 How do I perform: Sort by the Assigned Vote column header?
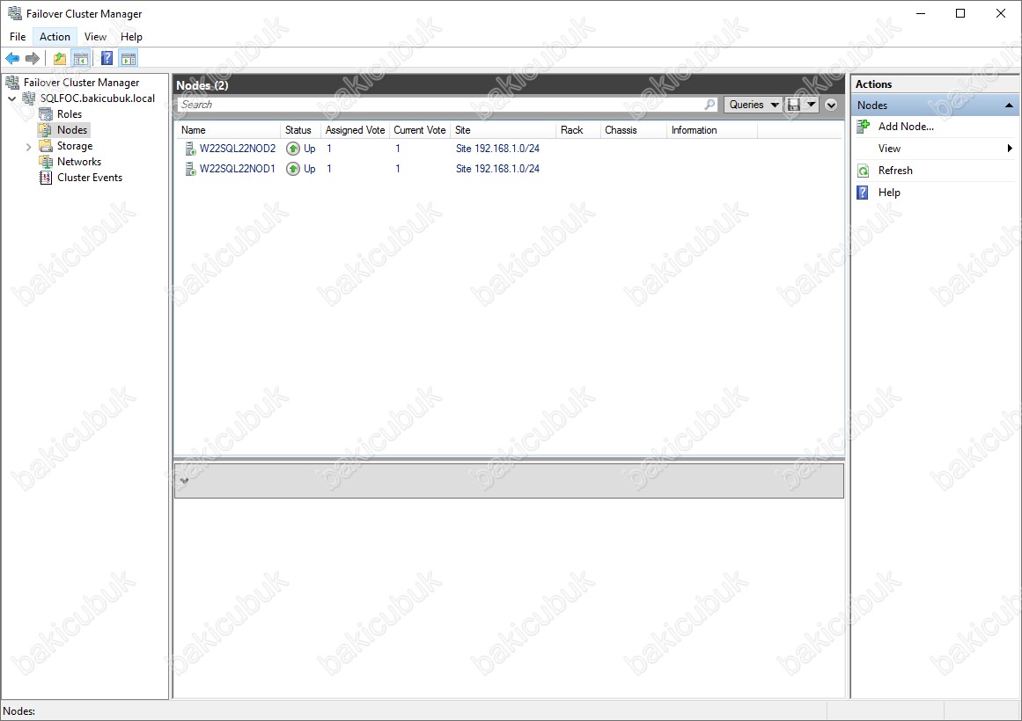pyautogui.click(x=356, y=130)
